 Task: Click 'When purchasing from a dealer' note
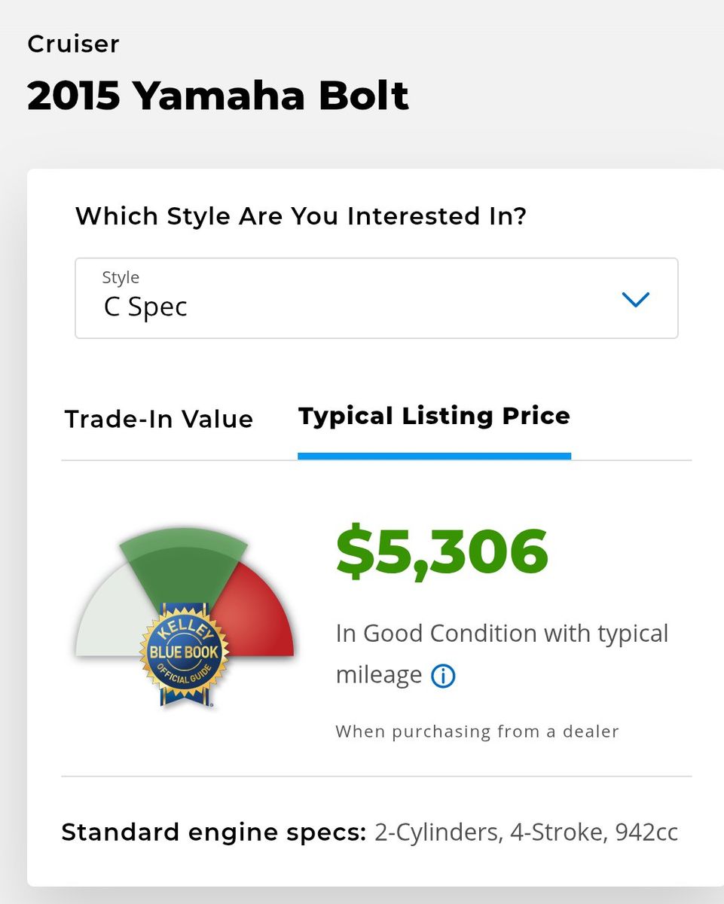pyautogui.click(x=477, y=731)
